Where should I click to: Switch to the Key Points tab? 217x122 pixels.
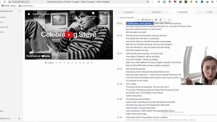[155, 12]
